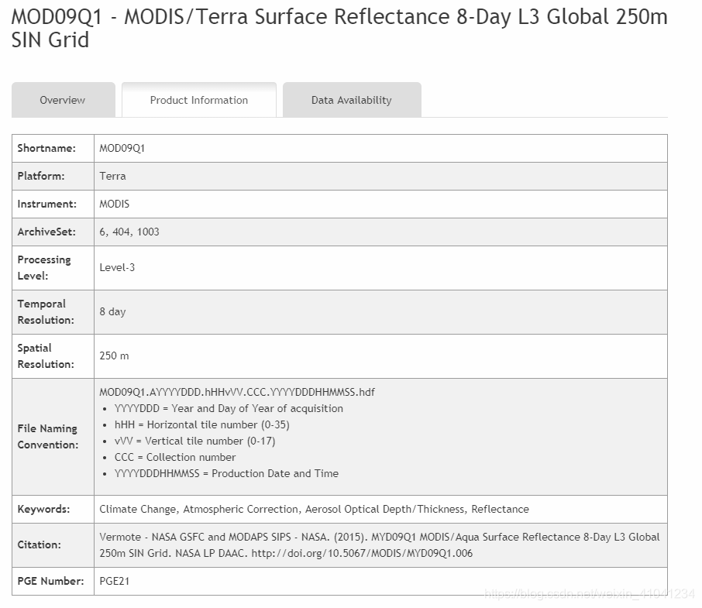Click the hHH Horizontal tile number bullet
The image size is (702, 608).
pos(202,424)
